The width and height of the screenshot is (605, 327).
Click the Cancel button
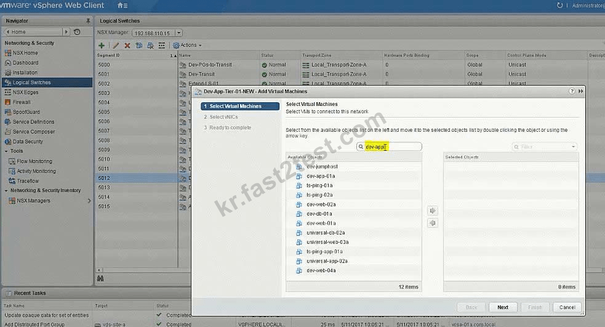coord(567,307)
